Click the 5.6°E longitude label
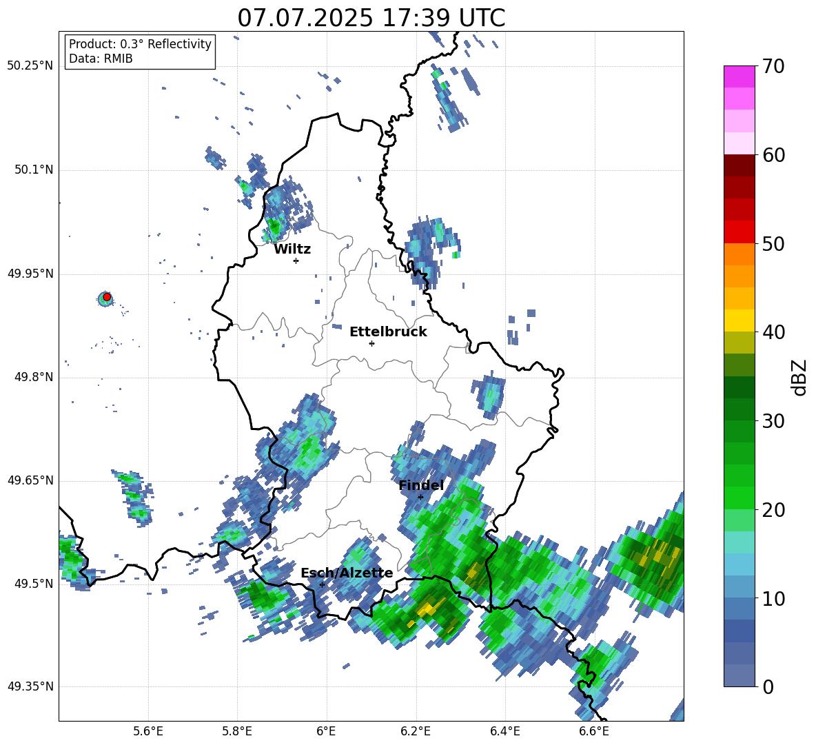The width and height of the screenshot is (816, 745). (x=148, y=732)
